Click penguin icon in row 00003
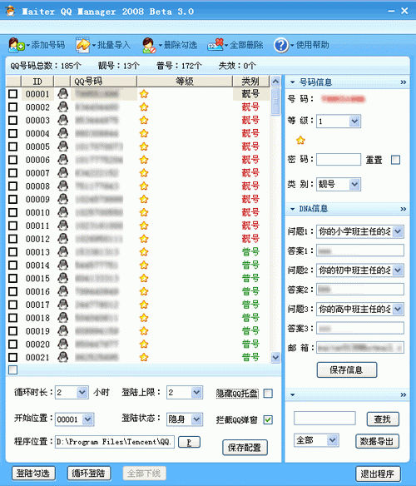The height and width of the screenshot is (486, 416). [63, 120]
